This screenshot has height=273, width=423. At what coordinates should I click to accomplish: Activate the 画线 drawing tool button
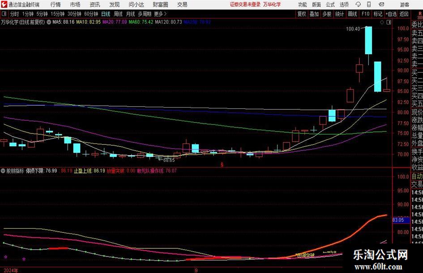coord(352,14)
